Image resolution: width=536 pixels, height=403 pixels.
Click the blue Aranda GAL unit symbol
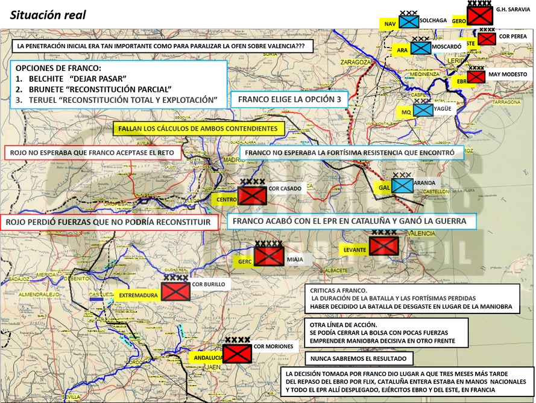tap(402, 186)
